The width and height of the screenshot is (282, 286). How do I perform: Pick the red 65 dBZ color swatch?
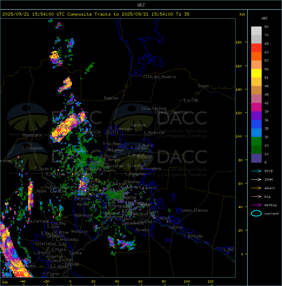point(256,48)
